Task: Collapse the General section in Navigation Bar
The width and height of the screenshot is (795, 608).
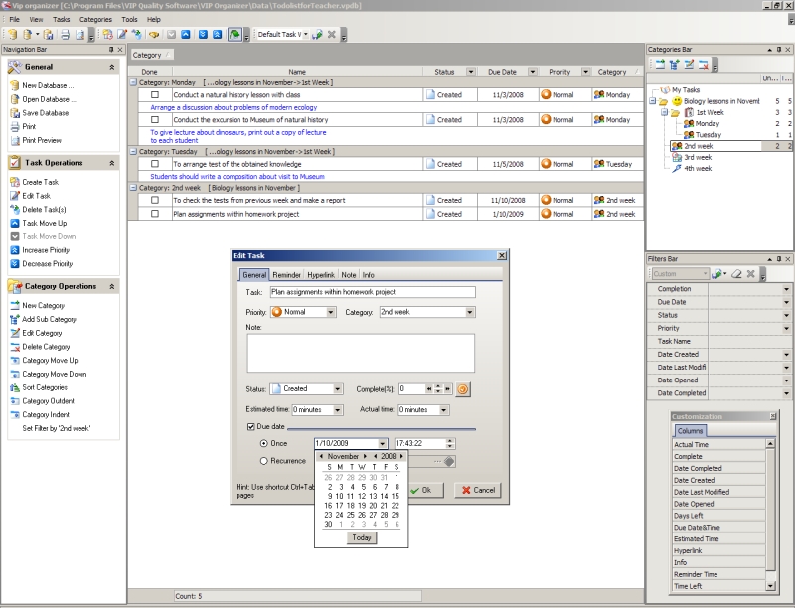Action: click(x=112, y=66)
